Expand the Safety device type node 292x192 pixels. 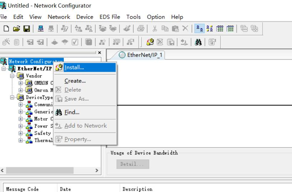pyautogui.click(x=21, y=133)
